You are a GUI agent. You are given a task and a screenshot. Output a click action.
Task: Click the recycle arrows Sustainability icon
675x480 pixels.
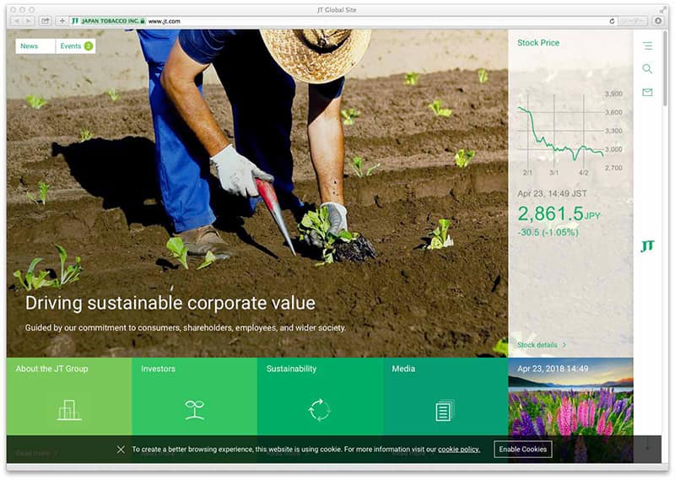click(x=320, y=410)
